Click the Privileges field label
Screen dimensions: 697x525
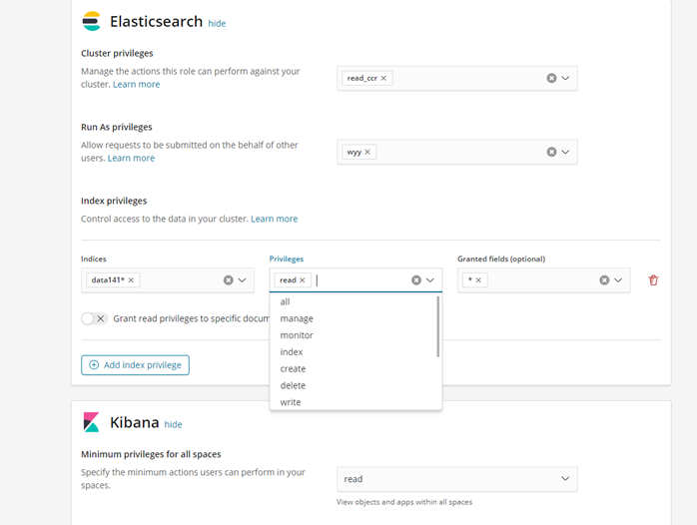click(x=287, y=259)
